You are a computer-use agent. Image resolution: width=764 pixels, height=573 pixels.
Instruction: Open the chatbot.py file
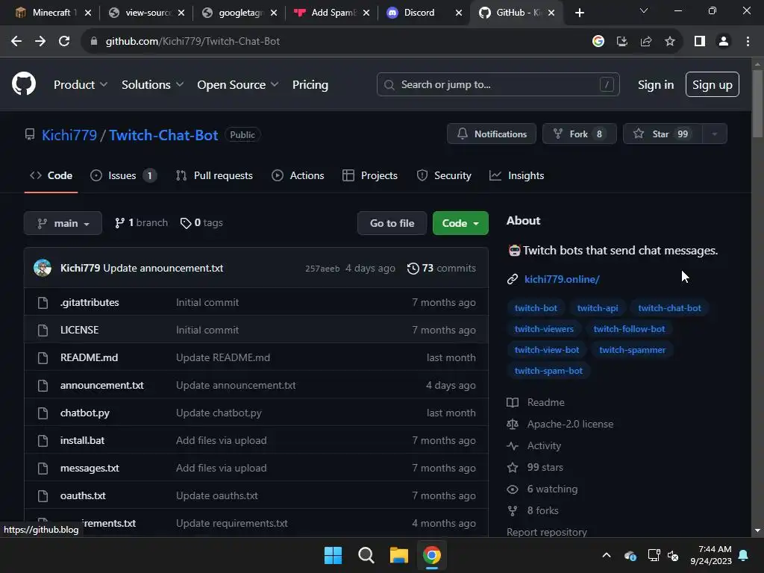point(85,413)
